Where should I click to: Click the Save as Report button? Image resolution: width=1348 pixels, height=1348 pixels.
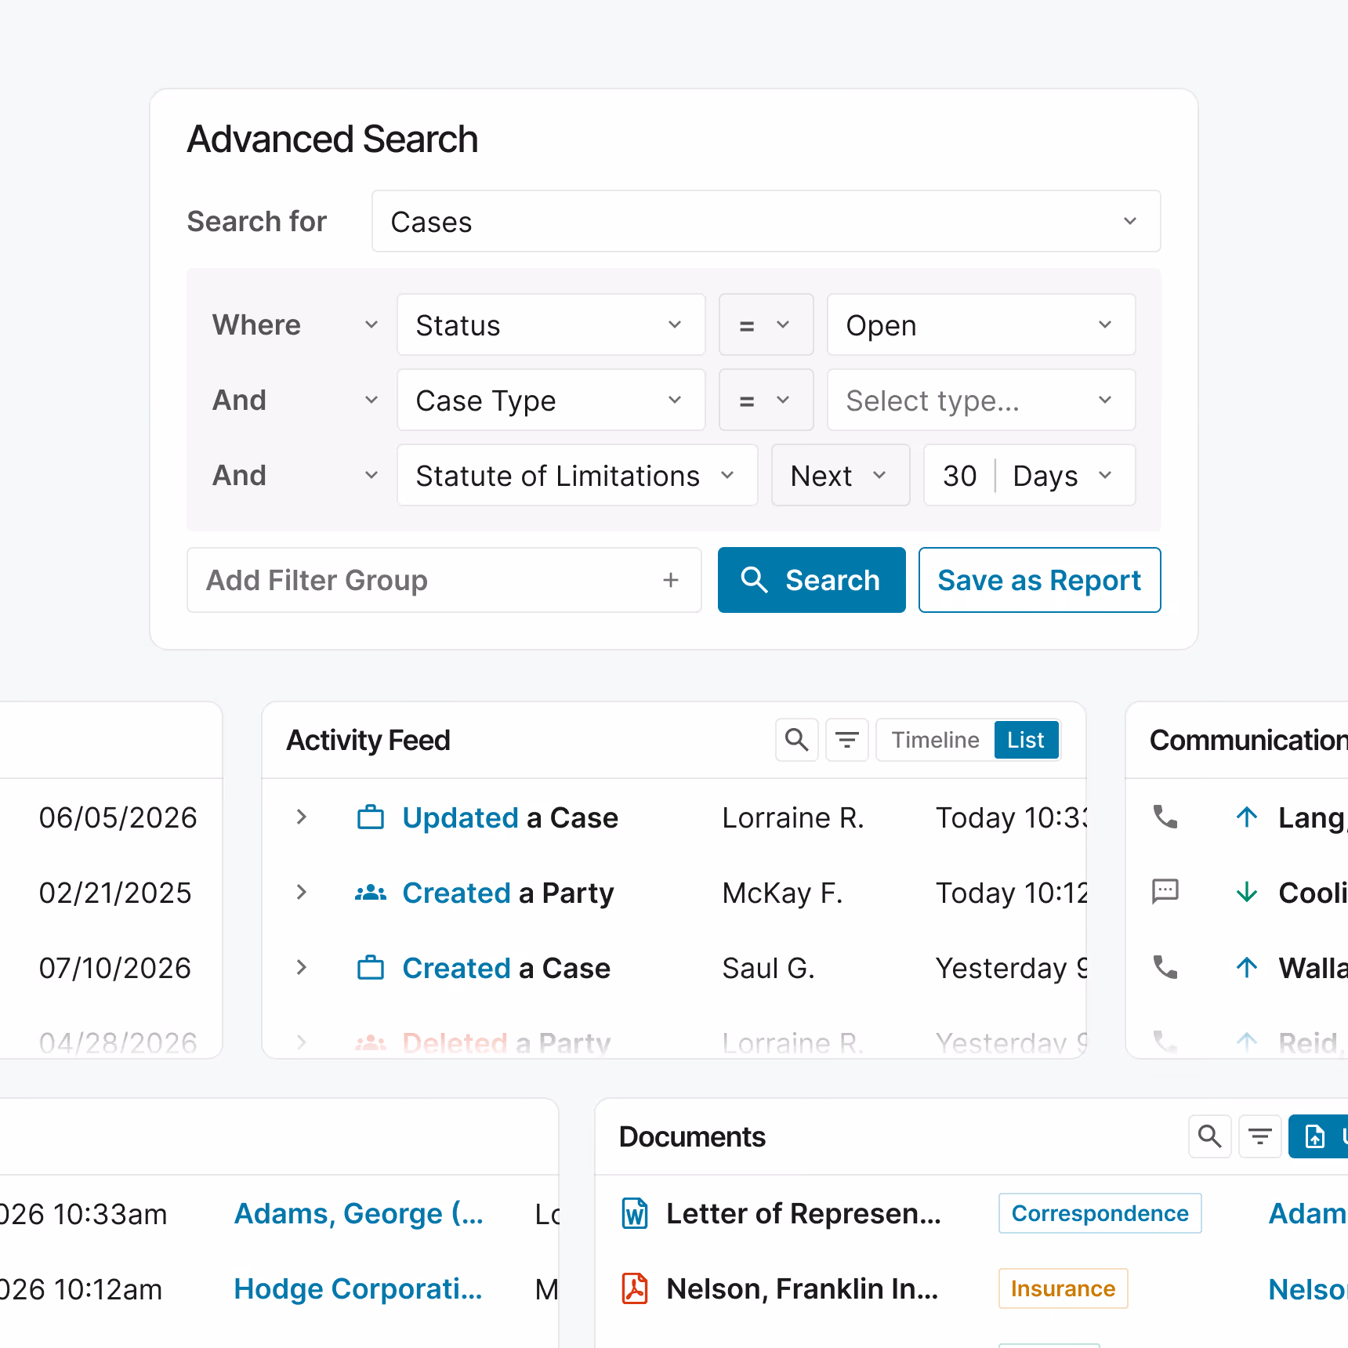tap(1039, 580)
